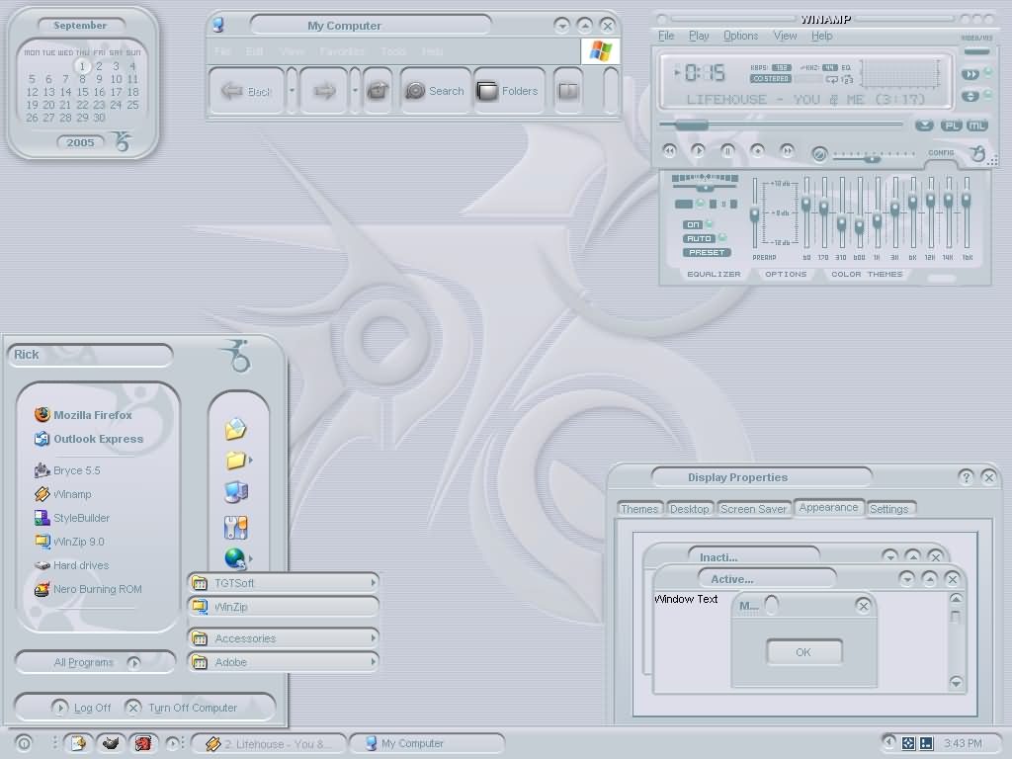
Task: Go up one folder level in My Computer
Action: pyautogui.click(x=378, y=91)
